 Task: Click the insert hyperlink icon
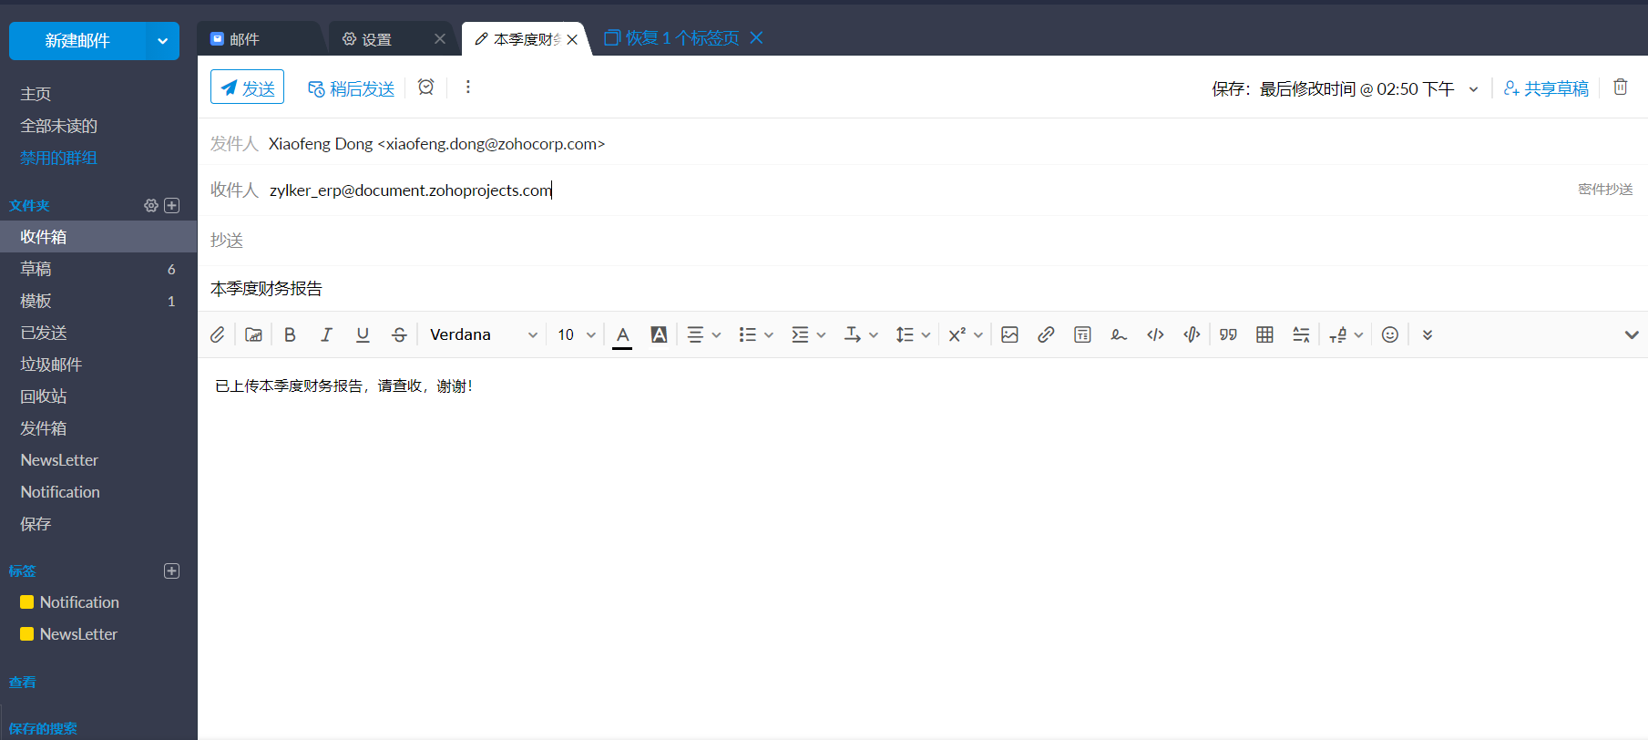(1046, 334)
